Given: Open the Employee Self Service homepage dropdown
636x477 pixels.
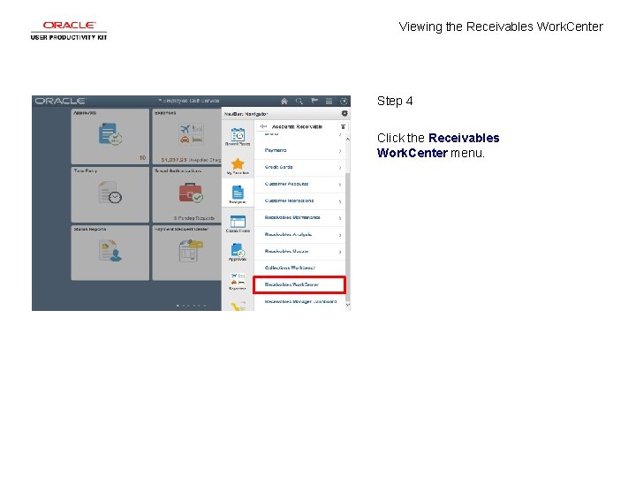Looking at the screenshot, I should [x=189, y=101].
